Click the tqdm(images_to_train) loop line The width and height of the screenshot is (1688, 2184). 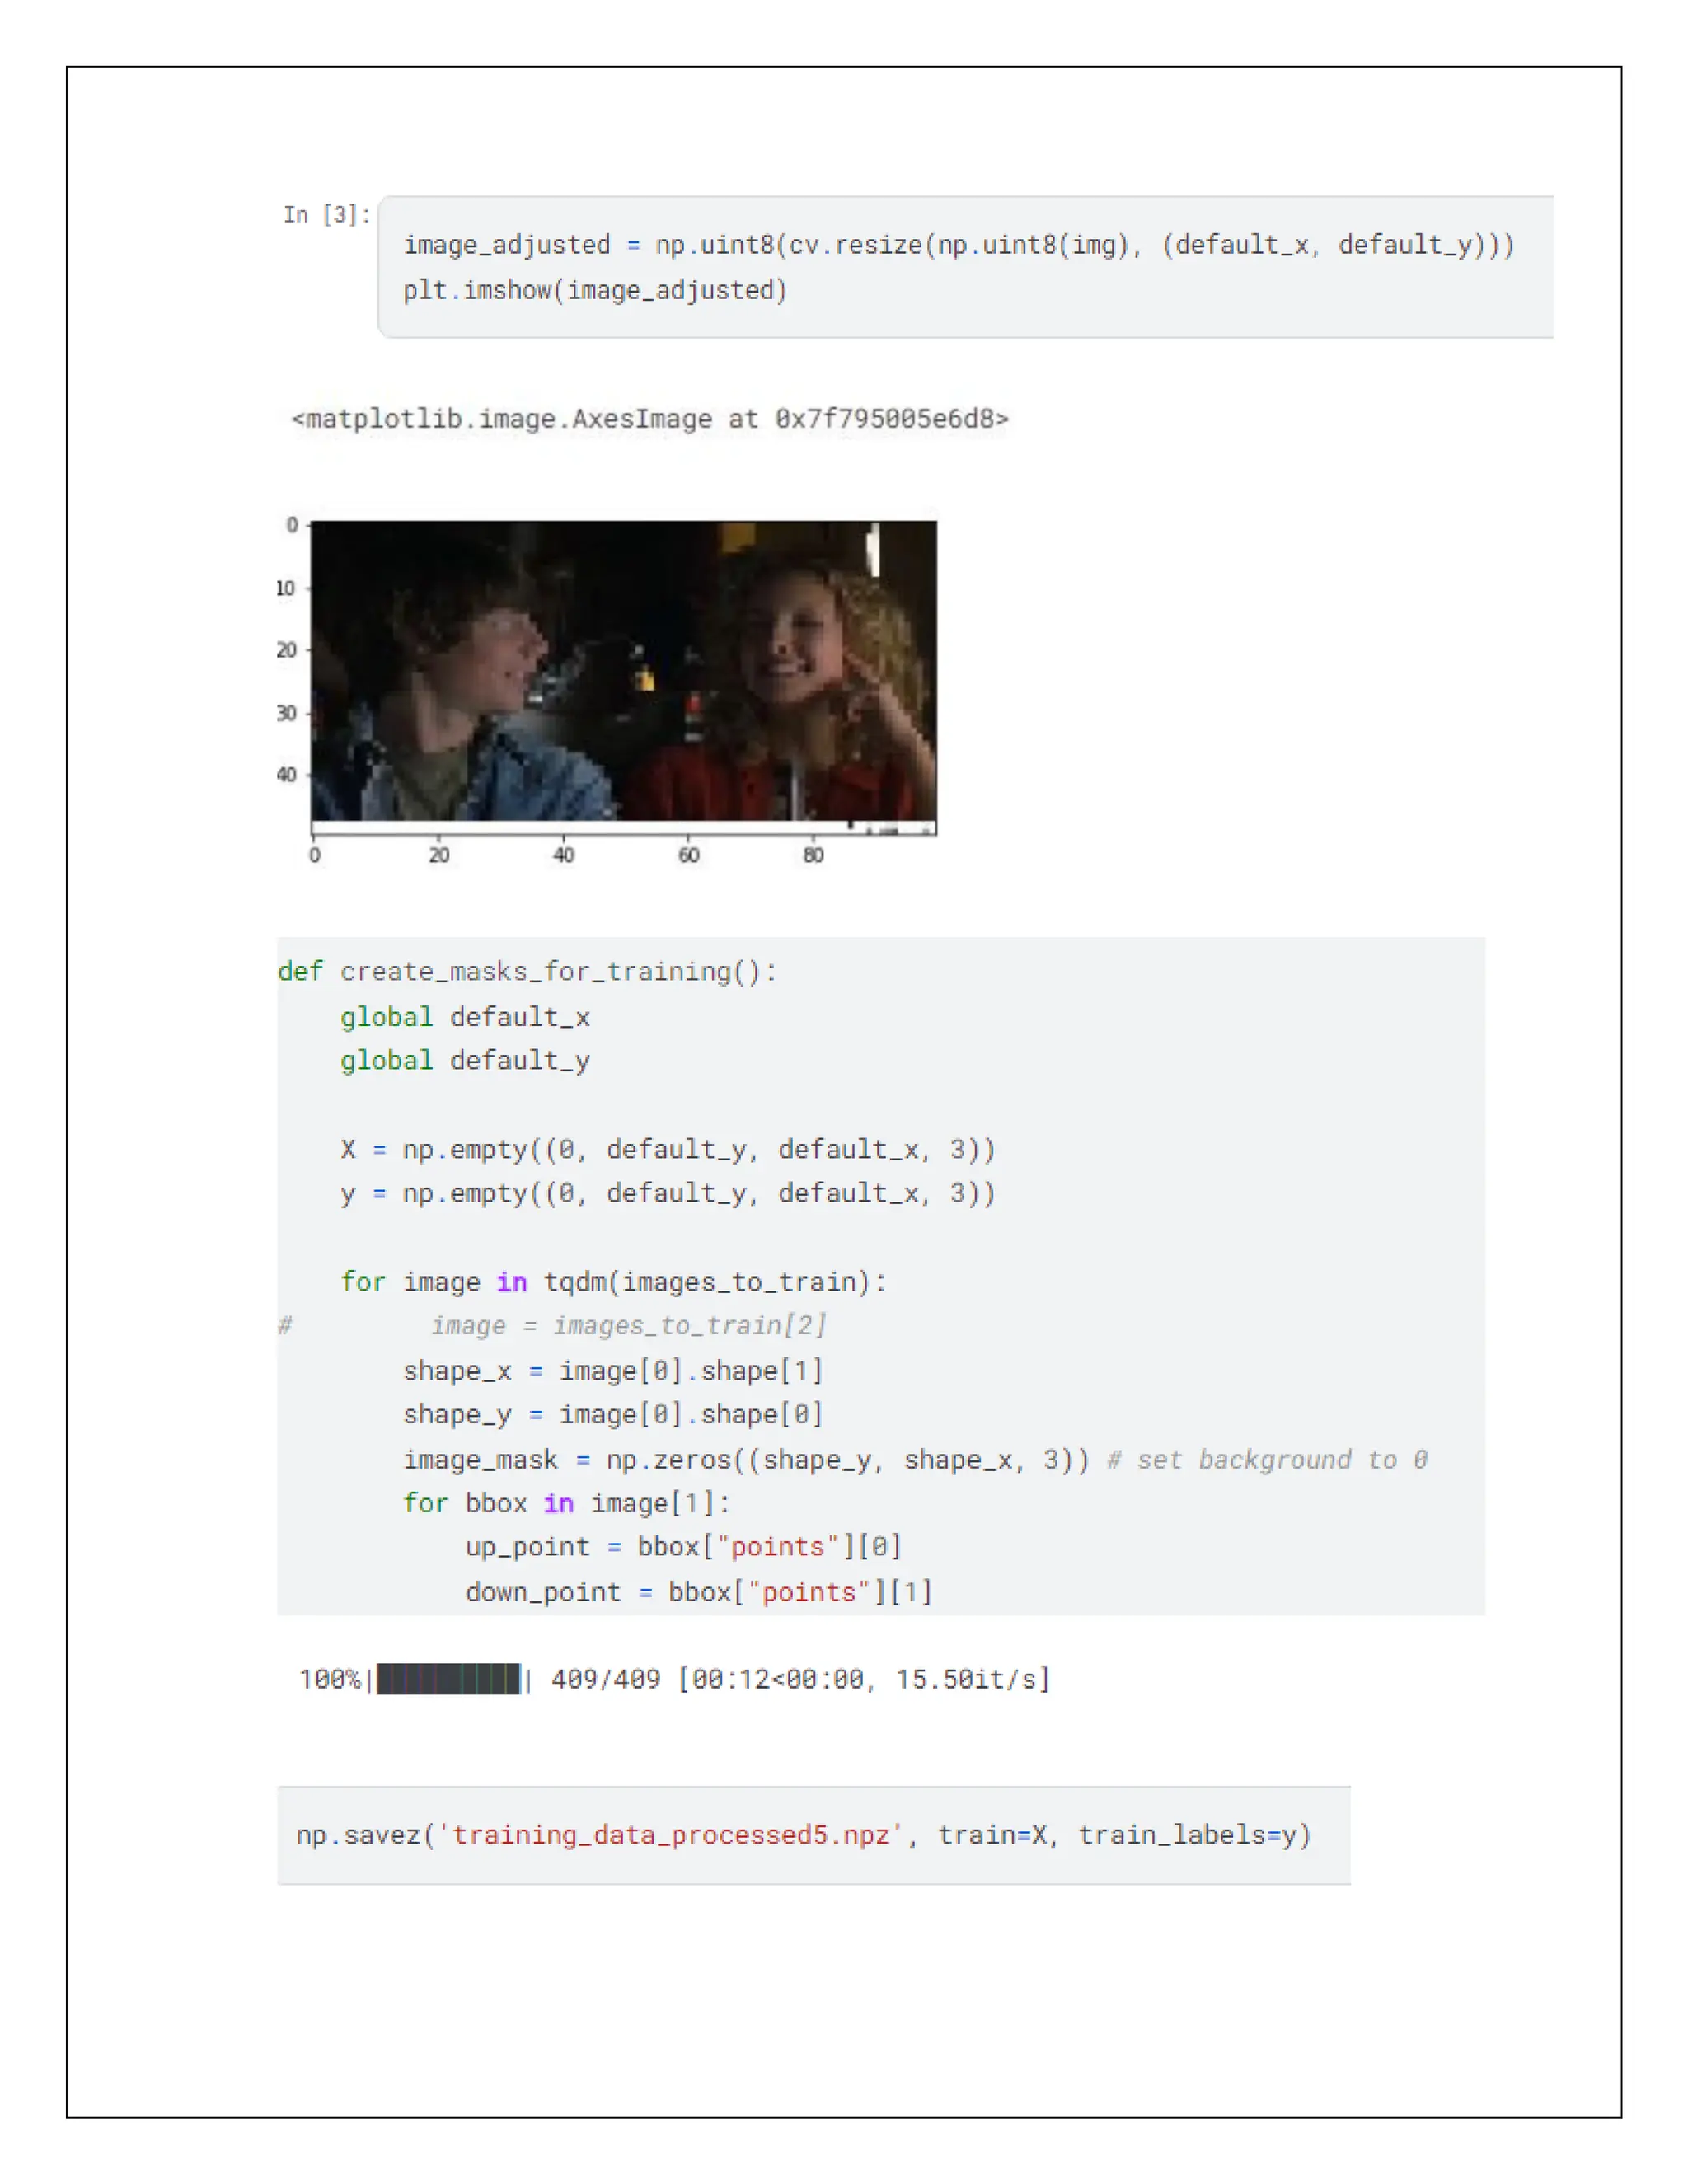click(613, 1283)
